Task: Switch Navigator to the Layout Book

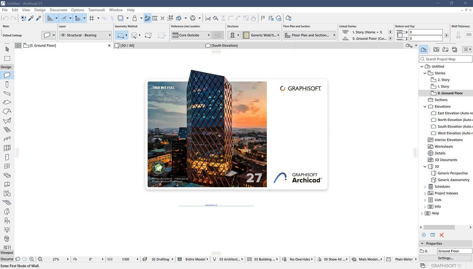Action: [x=445, y=49]
